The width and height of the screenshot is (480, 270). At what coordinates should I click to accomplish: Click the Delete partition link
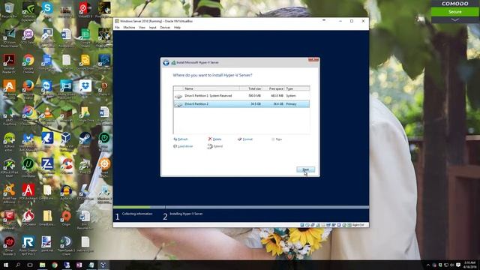214,139
